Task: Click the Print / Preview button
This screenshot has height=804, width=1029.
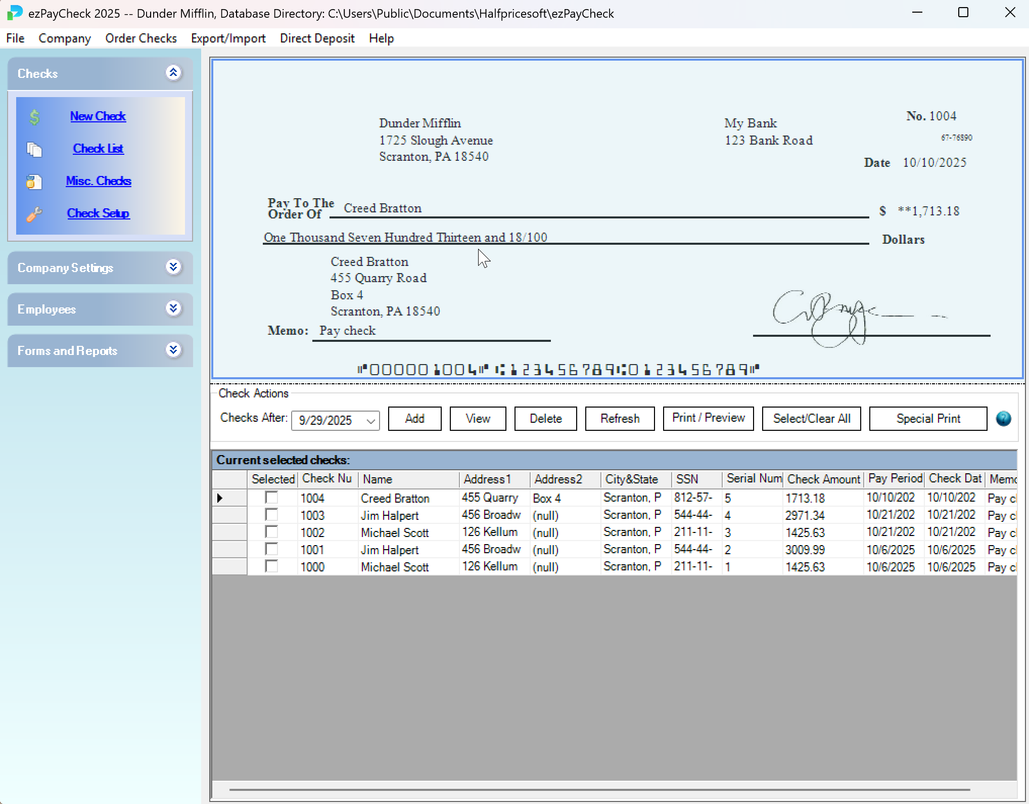Action: [708, 418]
